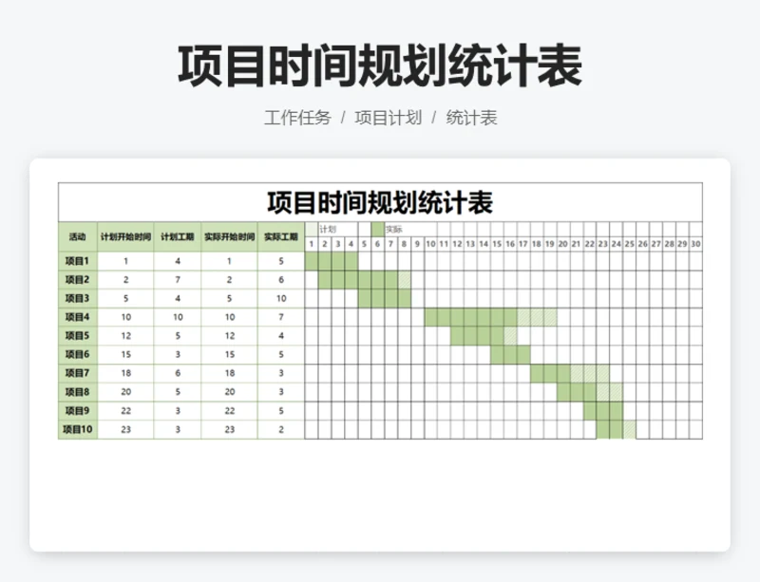
Task: Select the 项目2 row label
Action: [78, 280]
